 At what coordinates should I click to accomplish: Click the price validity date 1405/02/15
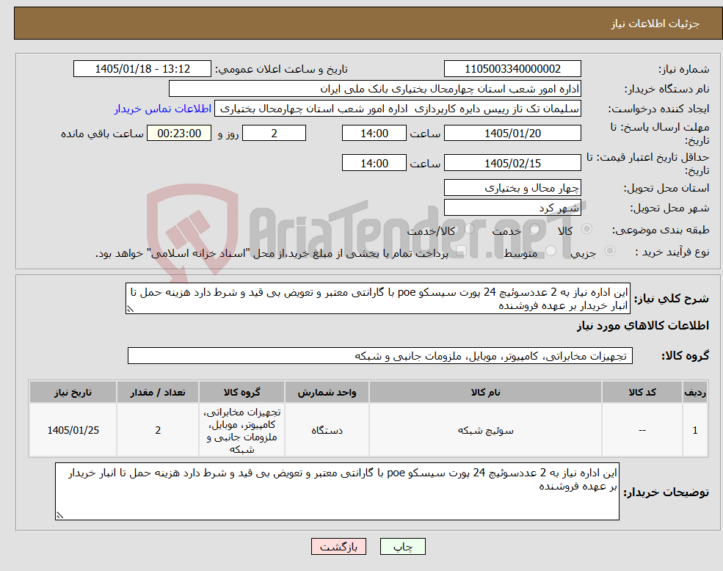point(512,163)
